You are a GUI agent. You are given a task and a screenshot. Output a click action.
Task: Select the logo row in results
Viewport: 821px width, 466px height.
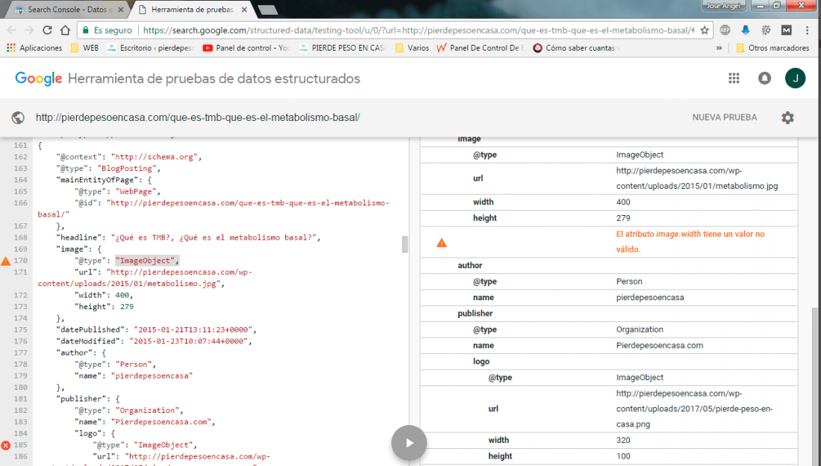click(x=609, y=361)
